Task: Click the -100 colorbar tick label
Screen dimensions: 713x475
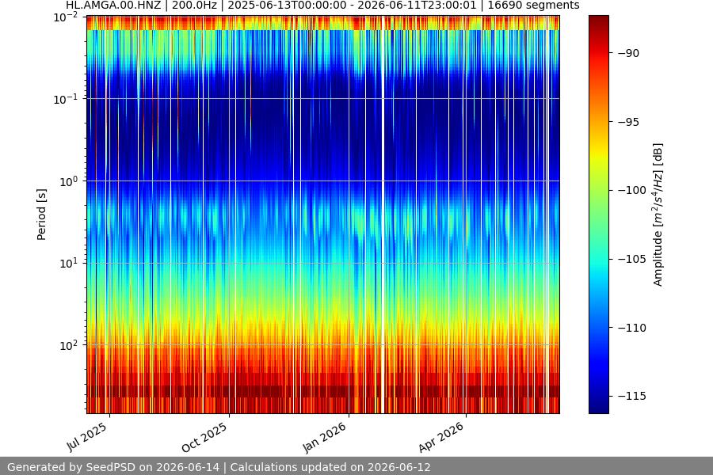Action: point(632,190)
